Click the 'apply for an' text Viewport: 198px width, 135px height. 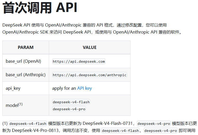(x=64, y=88)
